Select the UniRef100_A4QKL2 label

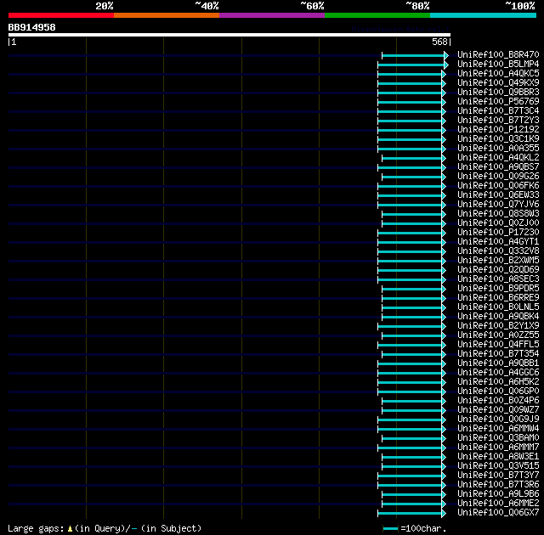[x=498, y=158]
